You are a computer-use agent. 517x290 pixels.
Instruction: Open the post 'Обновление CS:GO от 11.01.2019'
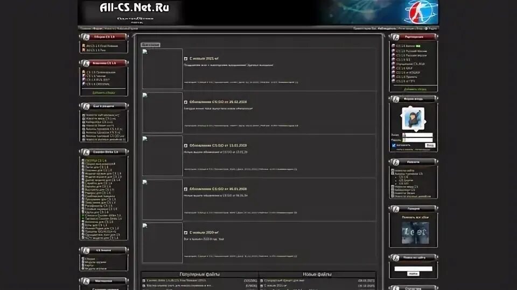pos(218,146)
